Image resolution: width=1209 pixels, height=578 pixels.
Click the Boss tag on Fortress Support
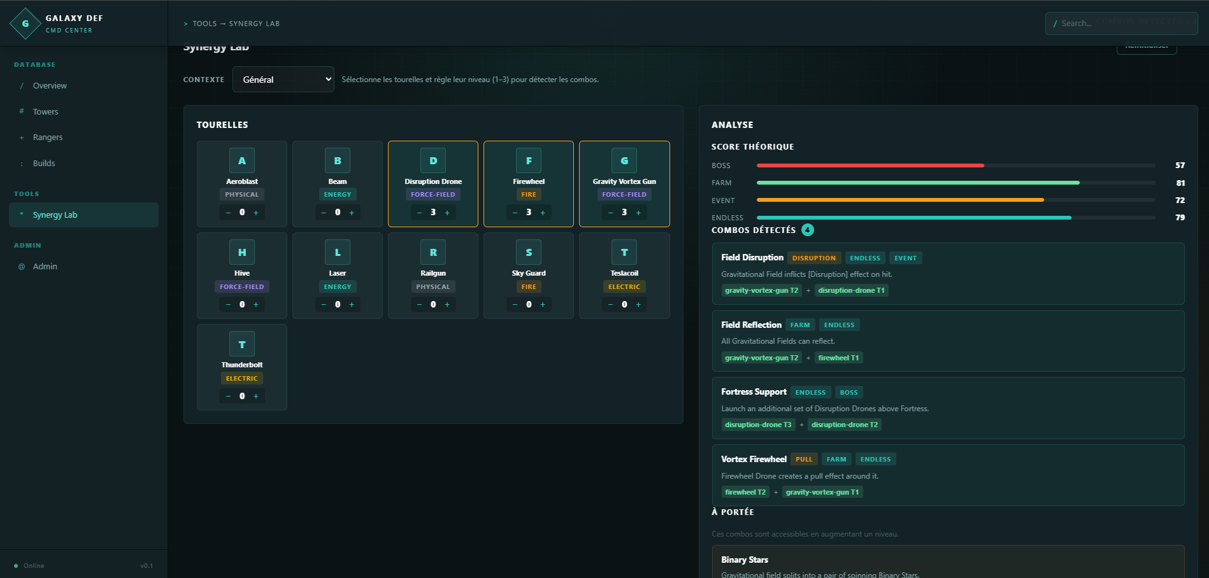coord(848,392)
